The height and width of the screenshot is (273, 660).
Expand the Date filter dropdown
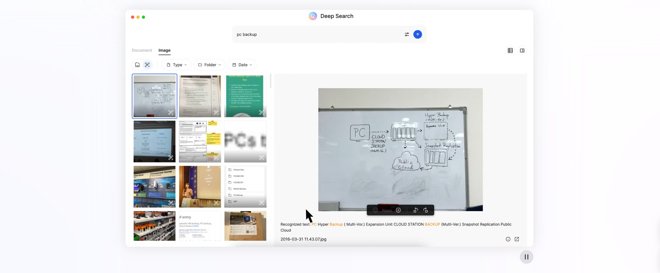pos(242,65)
